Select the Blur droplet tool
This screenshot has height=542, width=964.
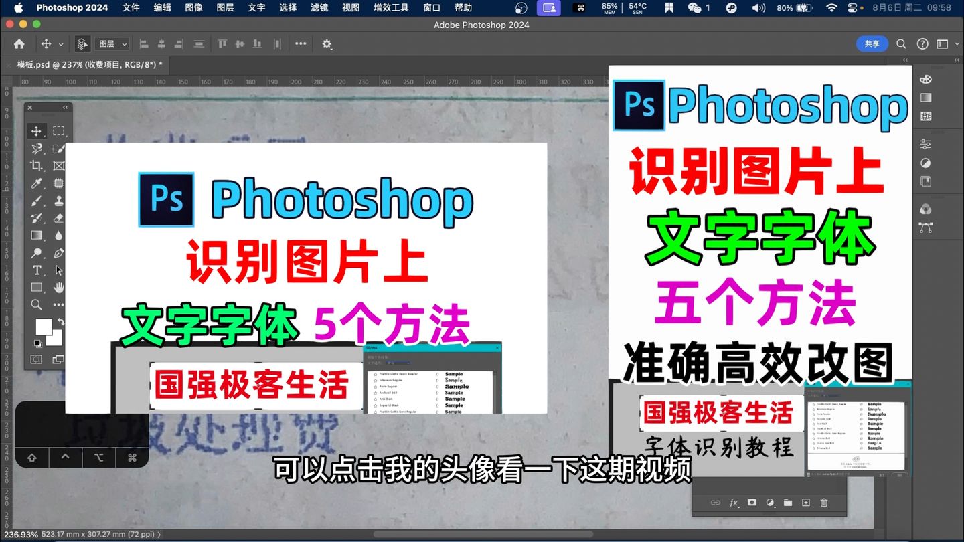pyautogui.click(x=59, y=236)
